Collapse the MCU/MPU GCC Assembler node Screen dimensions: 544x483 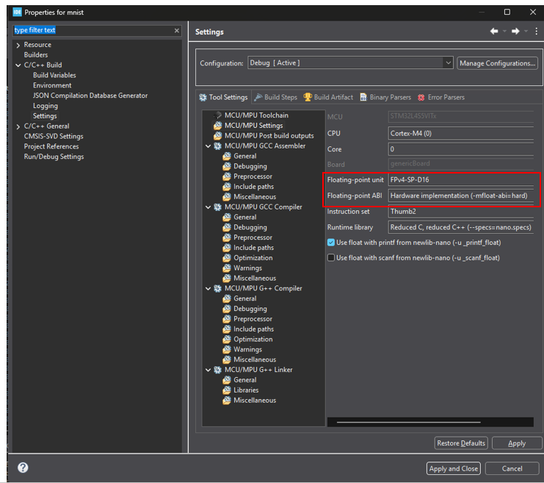click(208, 146)
